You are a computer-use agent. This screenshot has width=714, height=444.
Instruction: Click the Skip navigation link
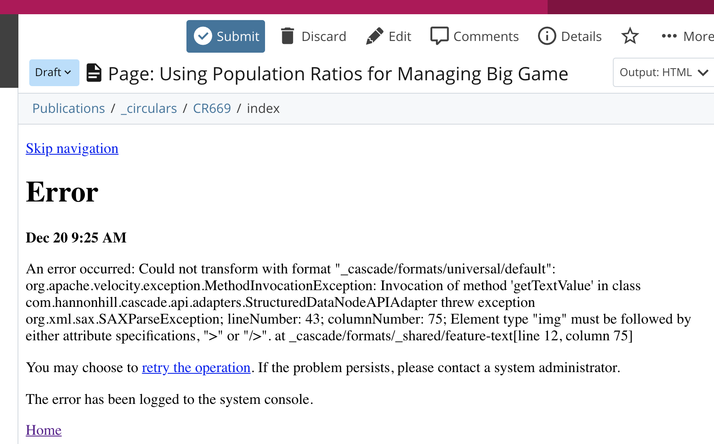[x=72, y=149]
